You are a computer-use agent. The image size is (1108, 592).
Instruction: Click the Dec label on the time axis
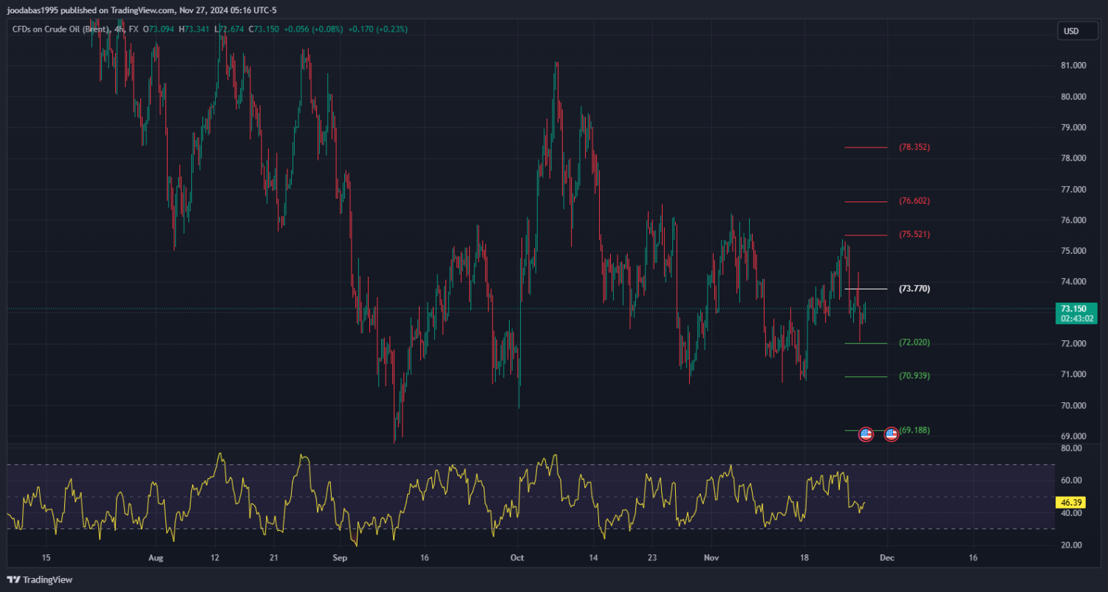click(x=887, y=558)
